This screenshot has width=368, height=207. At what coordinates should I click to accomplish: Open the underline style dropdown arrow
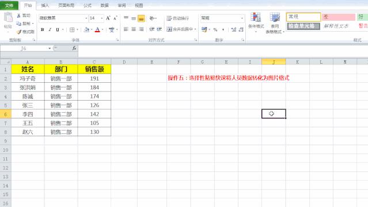[x=63, y=29]
